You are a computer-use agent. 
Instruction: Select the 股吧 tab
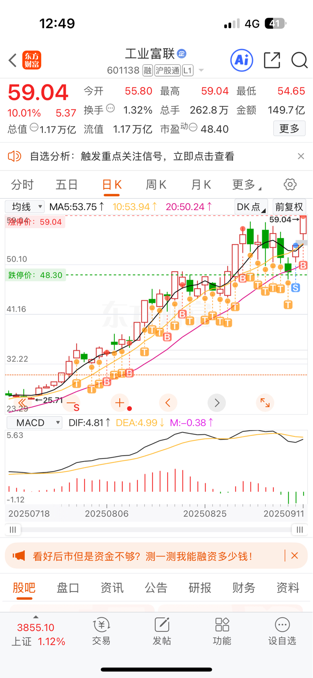pos(24,588)
